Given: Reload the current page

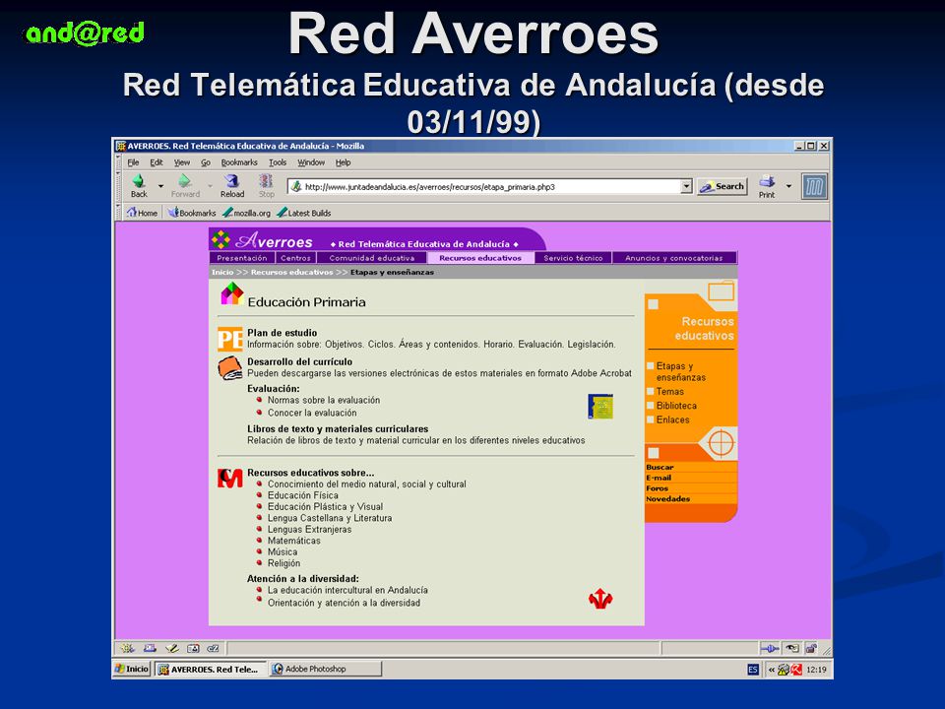Looking at the screenshot, I should (x=232, y=186).
